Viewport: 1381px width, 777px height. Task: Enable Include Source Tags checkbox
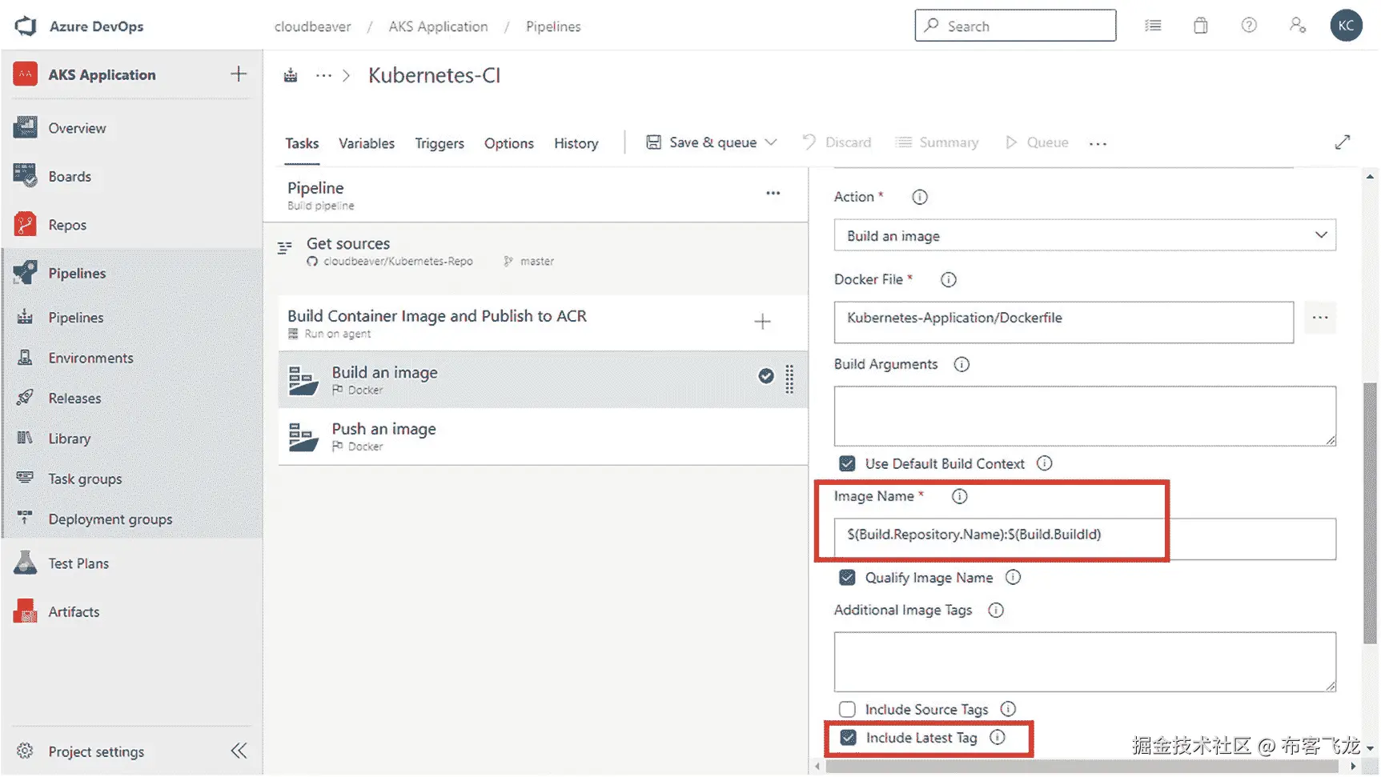pyautogui.click(x=847, y=709)
